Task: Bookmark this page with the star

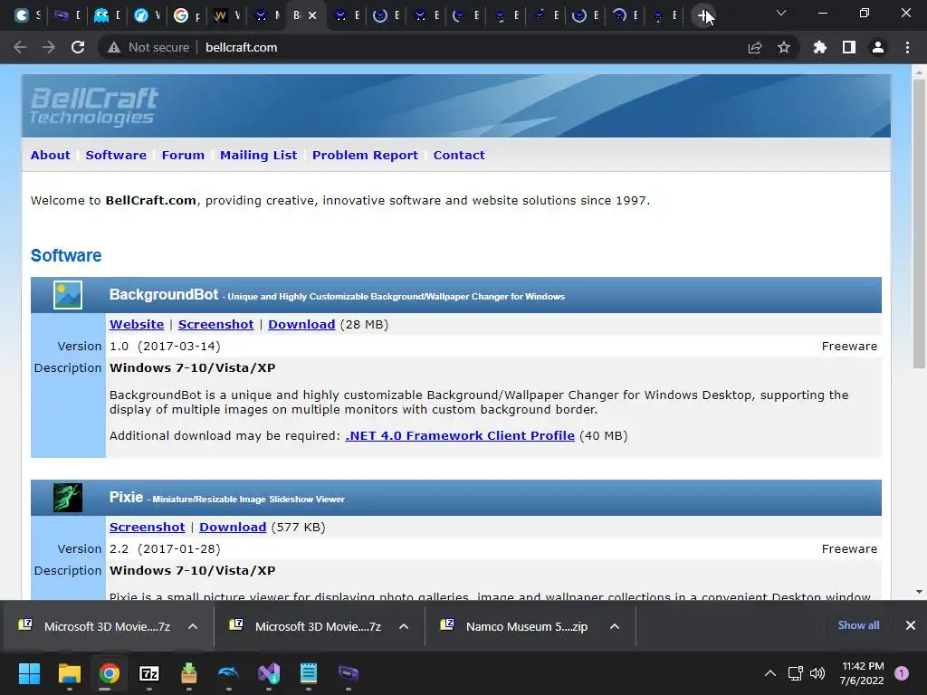Action: pos(784,47)
